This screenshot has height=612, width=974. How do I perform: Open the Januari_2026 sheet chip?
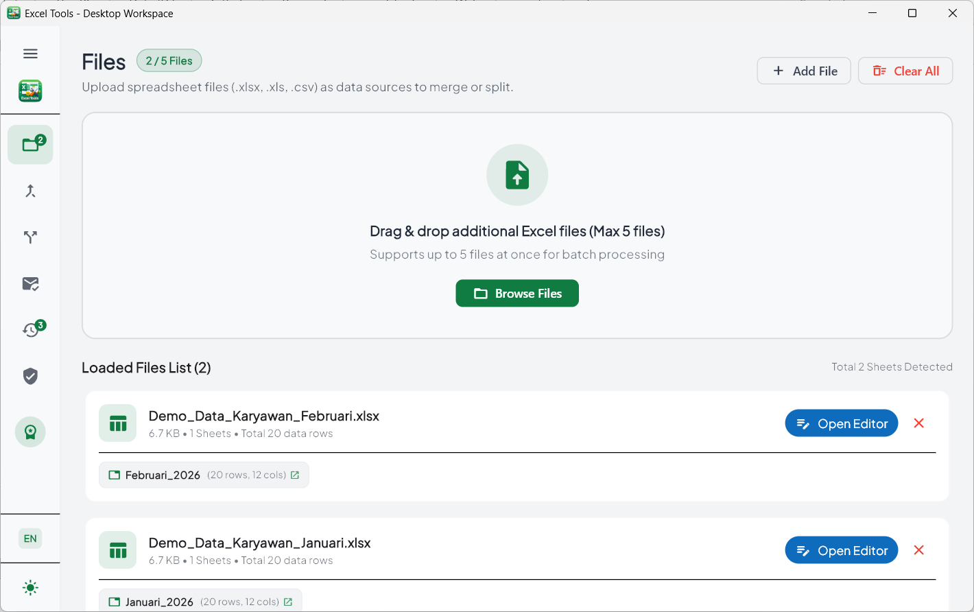pyautogui.click(x=200, y=602)
